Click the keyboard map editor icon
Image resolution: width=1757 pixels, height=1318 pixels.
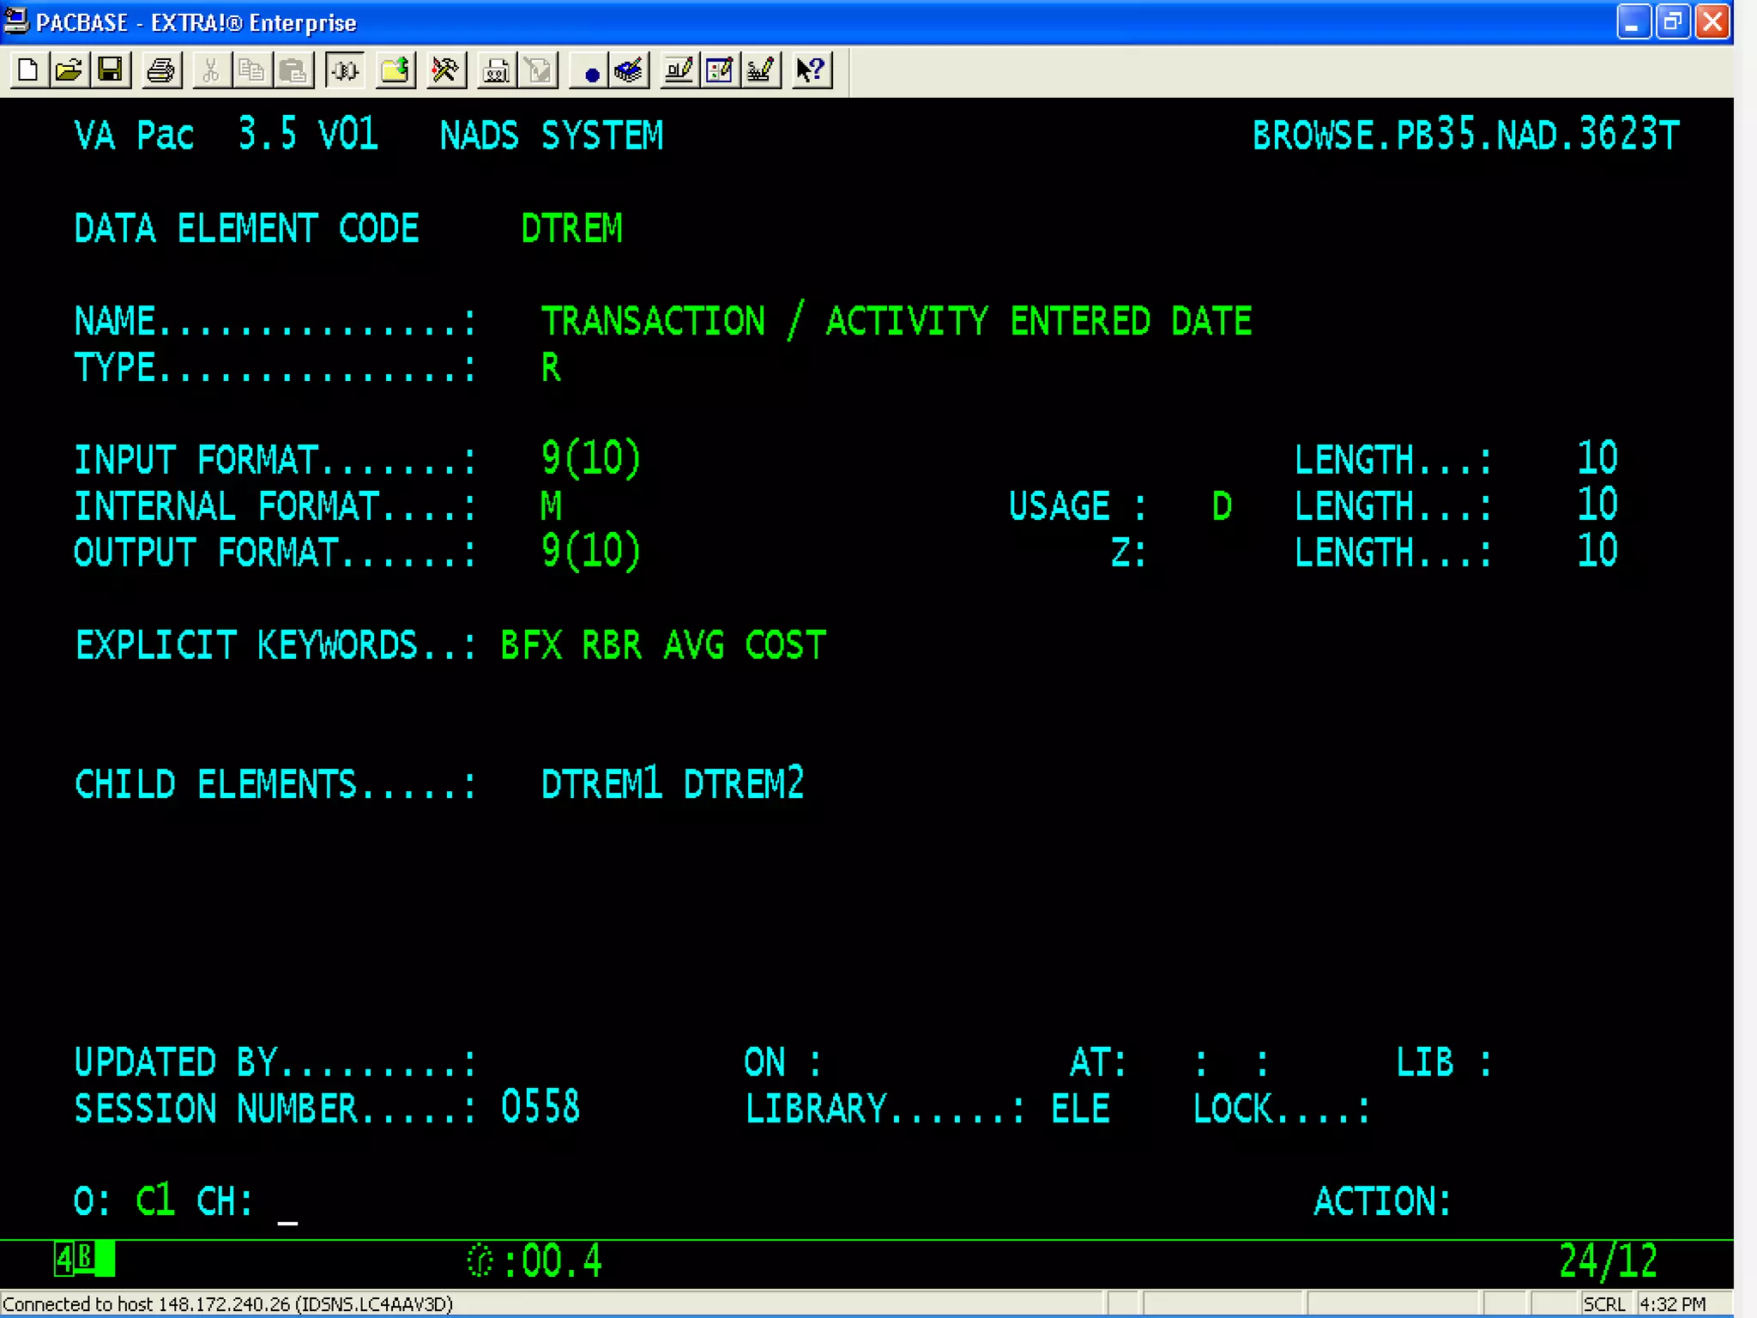761,70
